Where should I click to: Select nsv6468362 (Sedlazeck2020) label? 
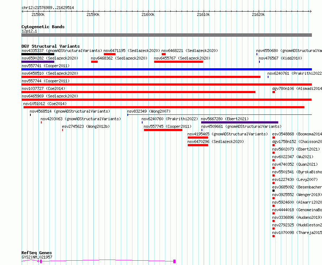tap(119, 58)
